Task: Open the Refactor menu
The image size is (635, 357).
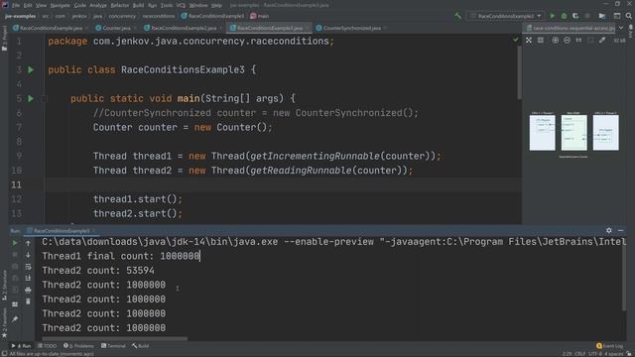Action: tap(120, 5)
